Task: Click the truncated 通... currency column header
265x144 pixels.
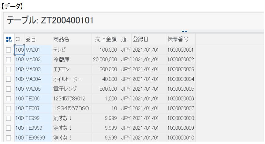Action: [125, 39]
